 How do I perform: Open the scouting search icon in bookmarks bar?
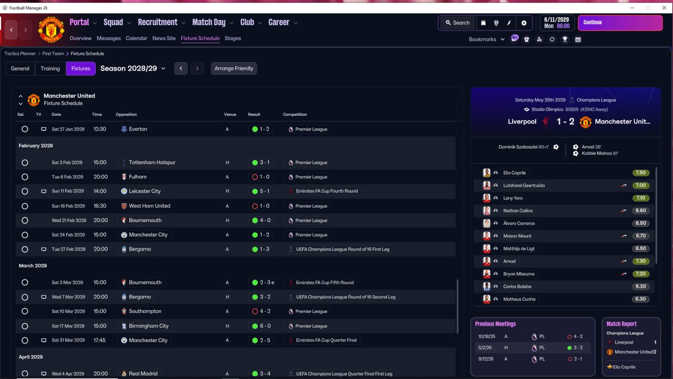pyautogui.click(x=539, y=39)
